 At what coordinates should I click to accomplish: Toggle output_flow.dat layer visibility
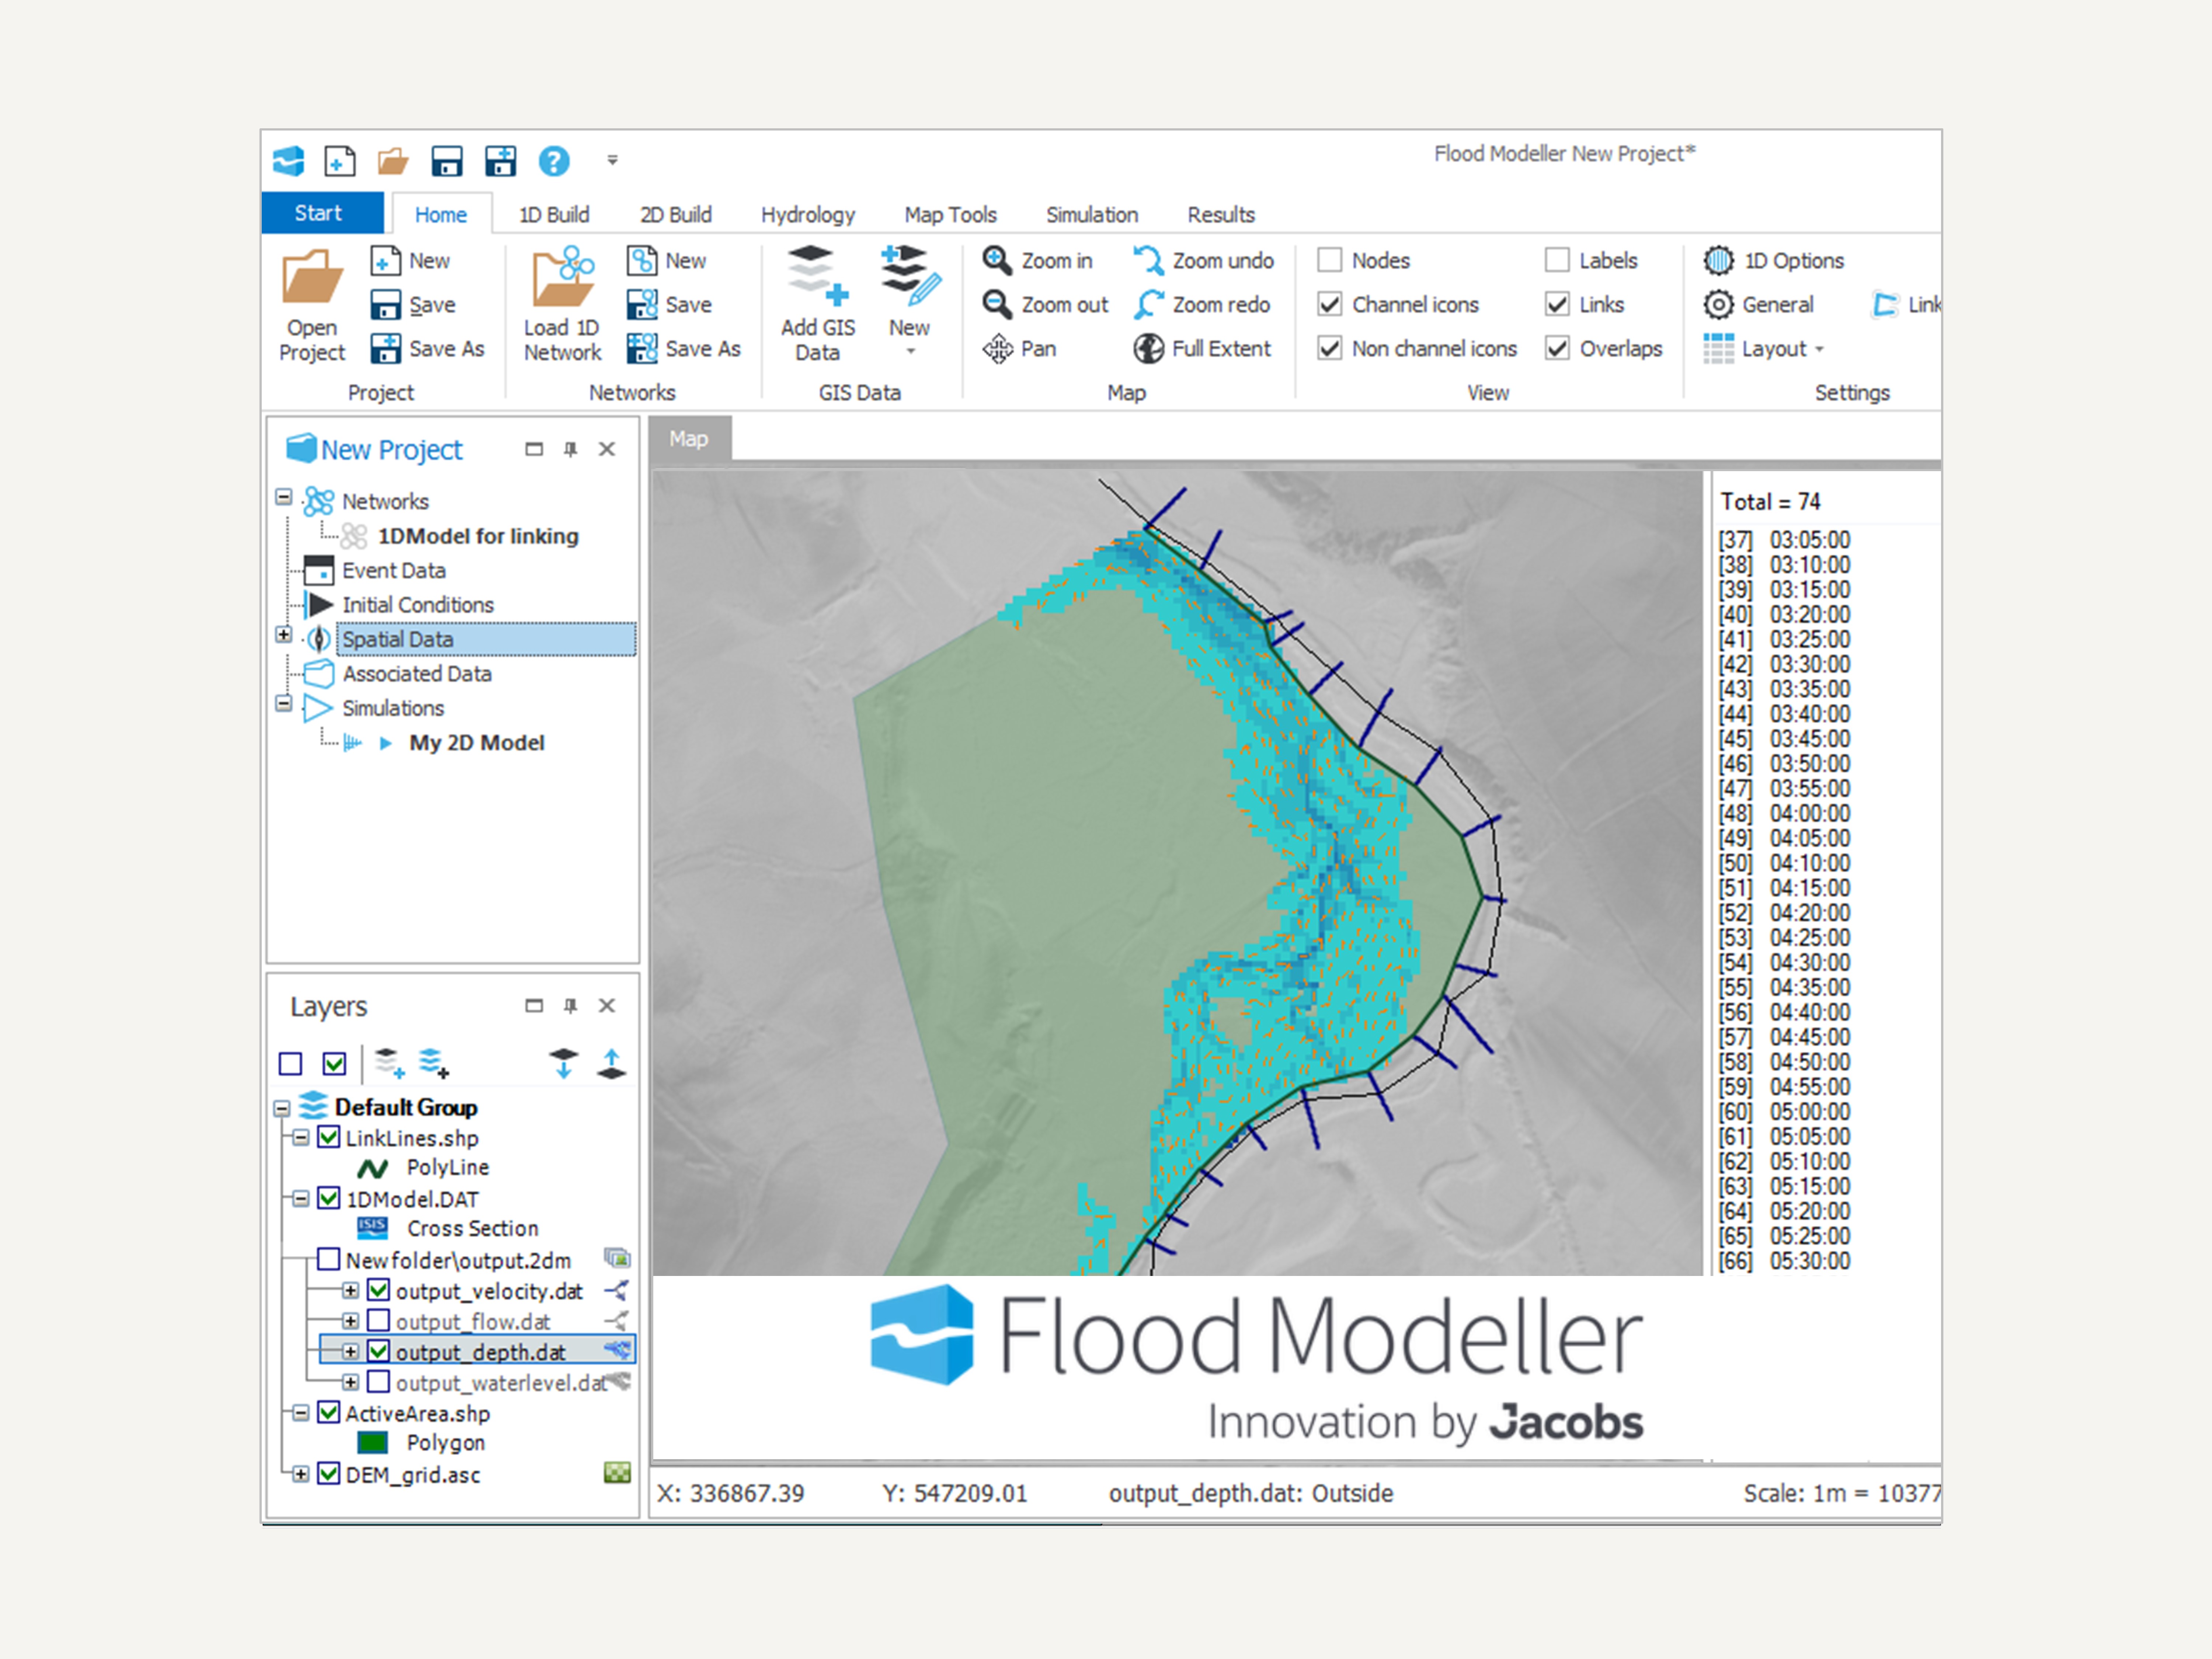(378, 1321)
